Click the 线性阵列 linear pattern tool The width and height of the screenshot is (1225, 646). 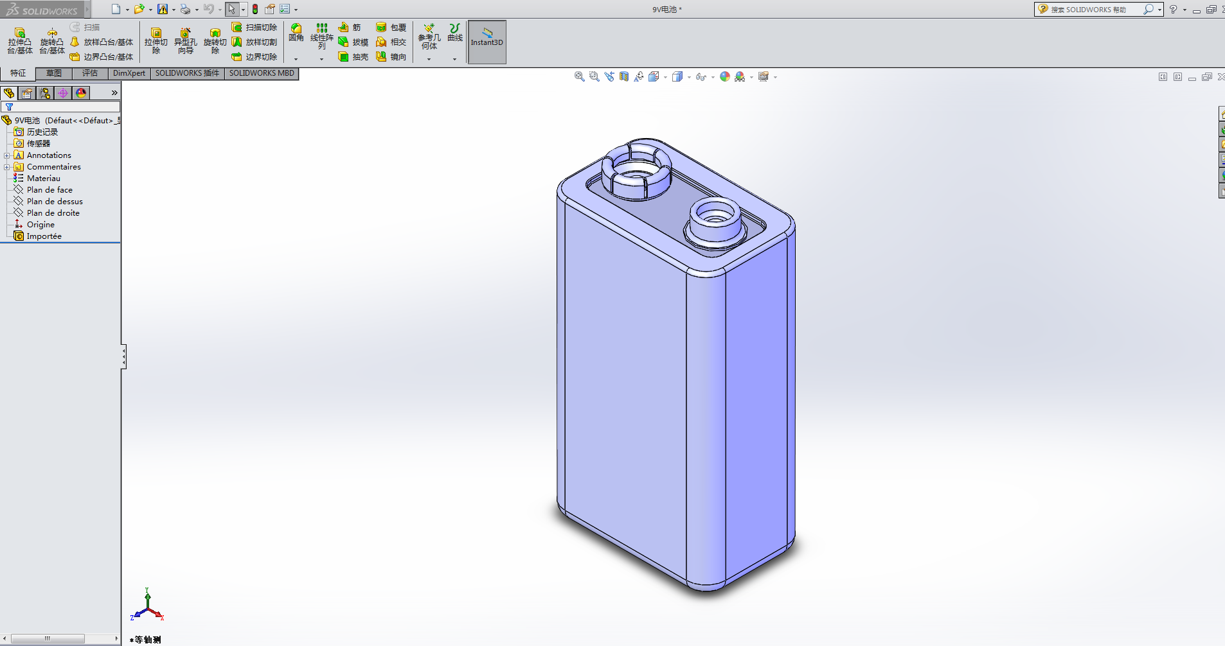(x=322, y=37)
